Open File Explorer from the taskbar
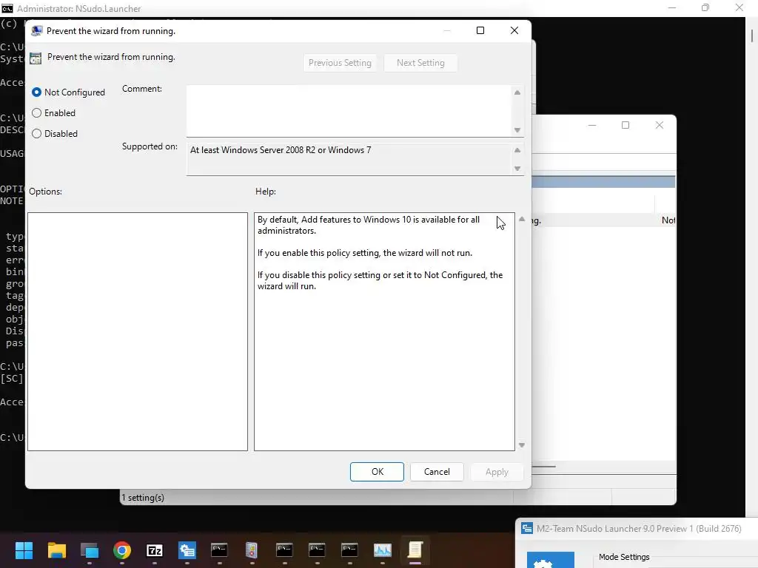Image resolution: width=758 pixels, height=568 pixels. click(56, 550)
